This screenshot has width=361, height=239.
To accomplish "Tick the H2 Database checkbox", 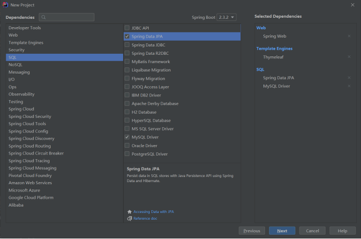I will coord(127,112).
